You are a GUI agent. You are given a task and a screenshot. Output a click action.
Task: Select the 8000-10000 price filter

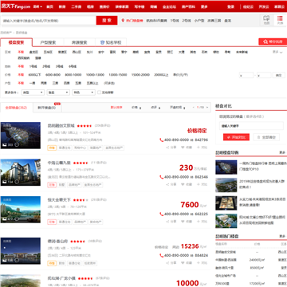coord(73,75)
